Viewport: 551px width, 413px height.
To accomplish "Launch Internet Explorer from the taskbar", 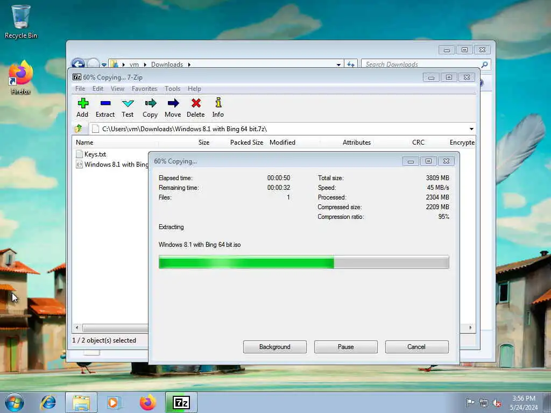I will 48,402.
